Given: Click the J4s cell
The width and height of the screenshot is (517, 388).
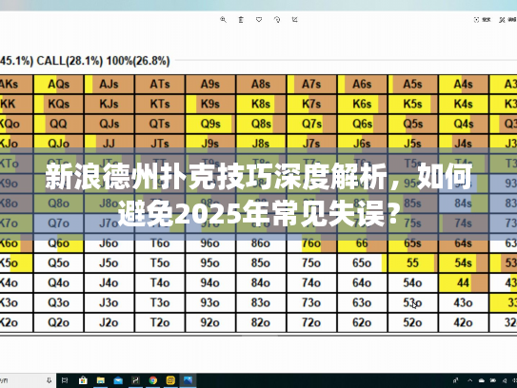Looking at the screenshot, I should (x=464, y=144).
